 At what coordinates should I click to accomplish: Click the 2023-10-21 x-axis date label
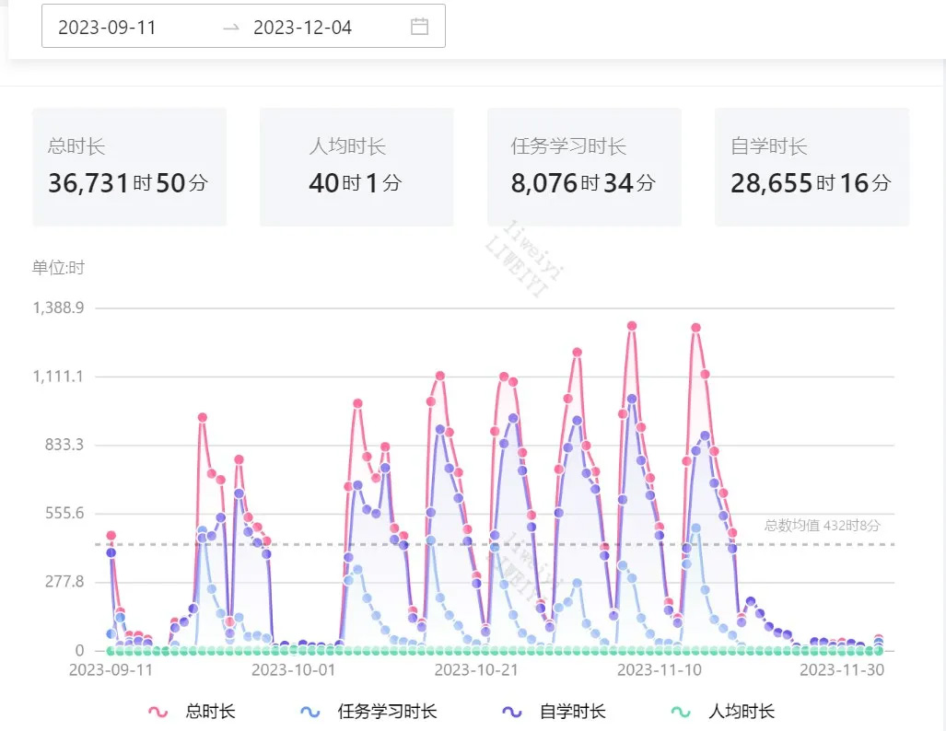point(476,670)
